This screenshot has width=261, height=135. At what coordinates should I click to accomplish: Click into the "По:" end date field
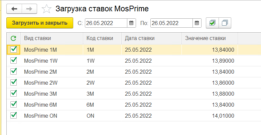point(171,23)
